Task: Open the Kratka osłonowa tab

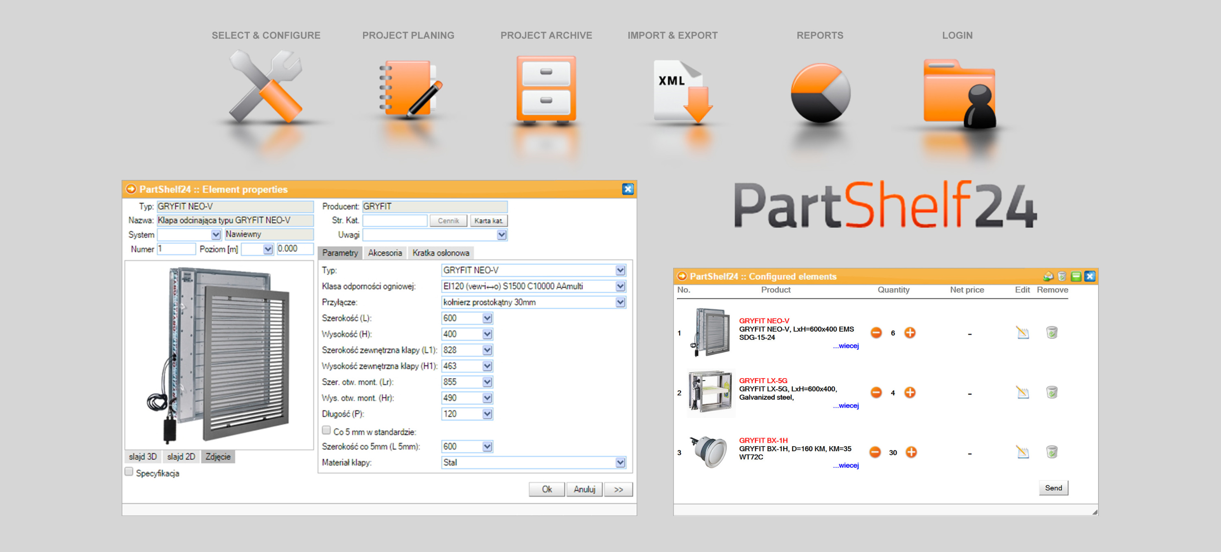Action: click(440, 253)
